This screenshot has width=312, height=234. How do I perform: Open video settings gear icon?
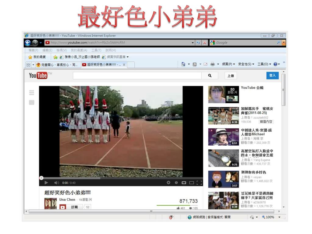click(x=168, y=183)
